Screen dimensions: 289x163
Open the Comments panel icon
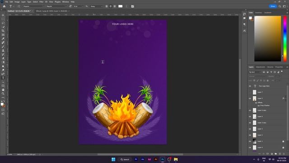click(x=244, y=18)
